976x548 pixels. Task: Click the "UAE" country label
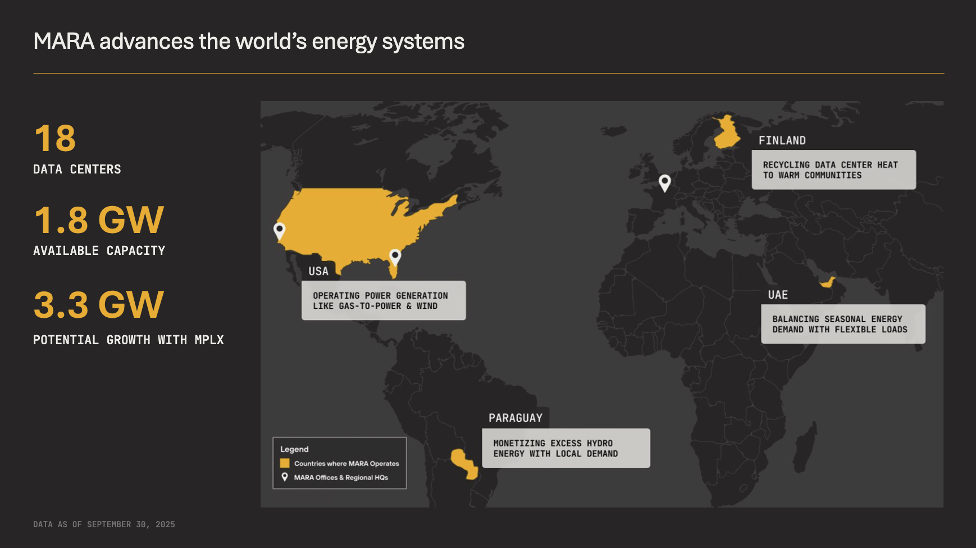(x=778, y=295)
